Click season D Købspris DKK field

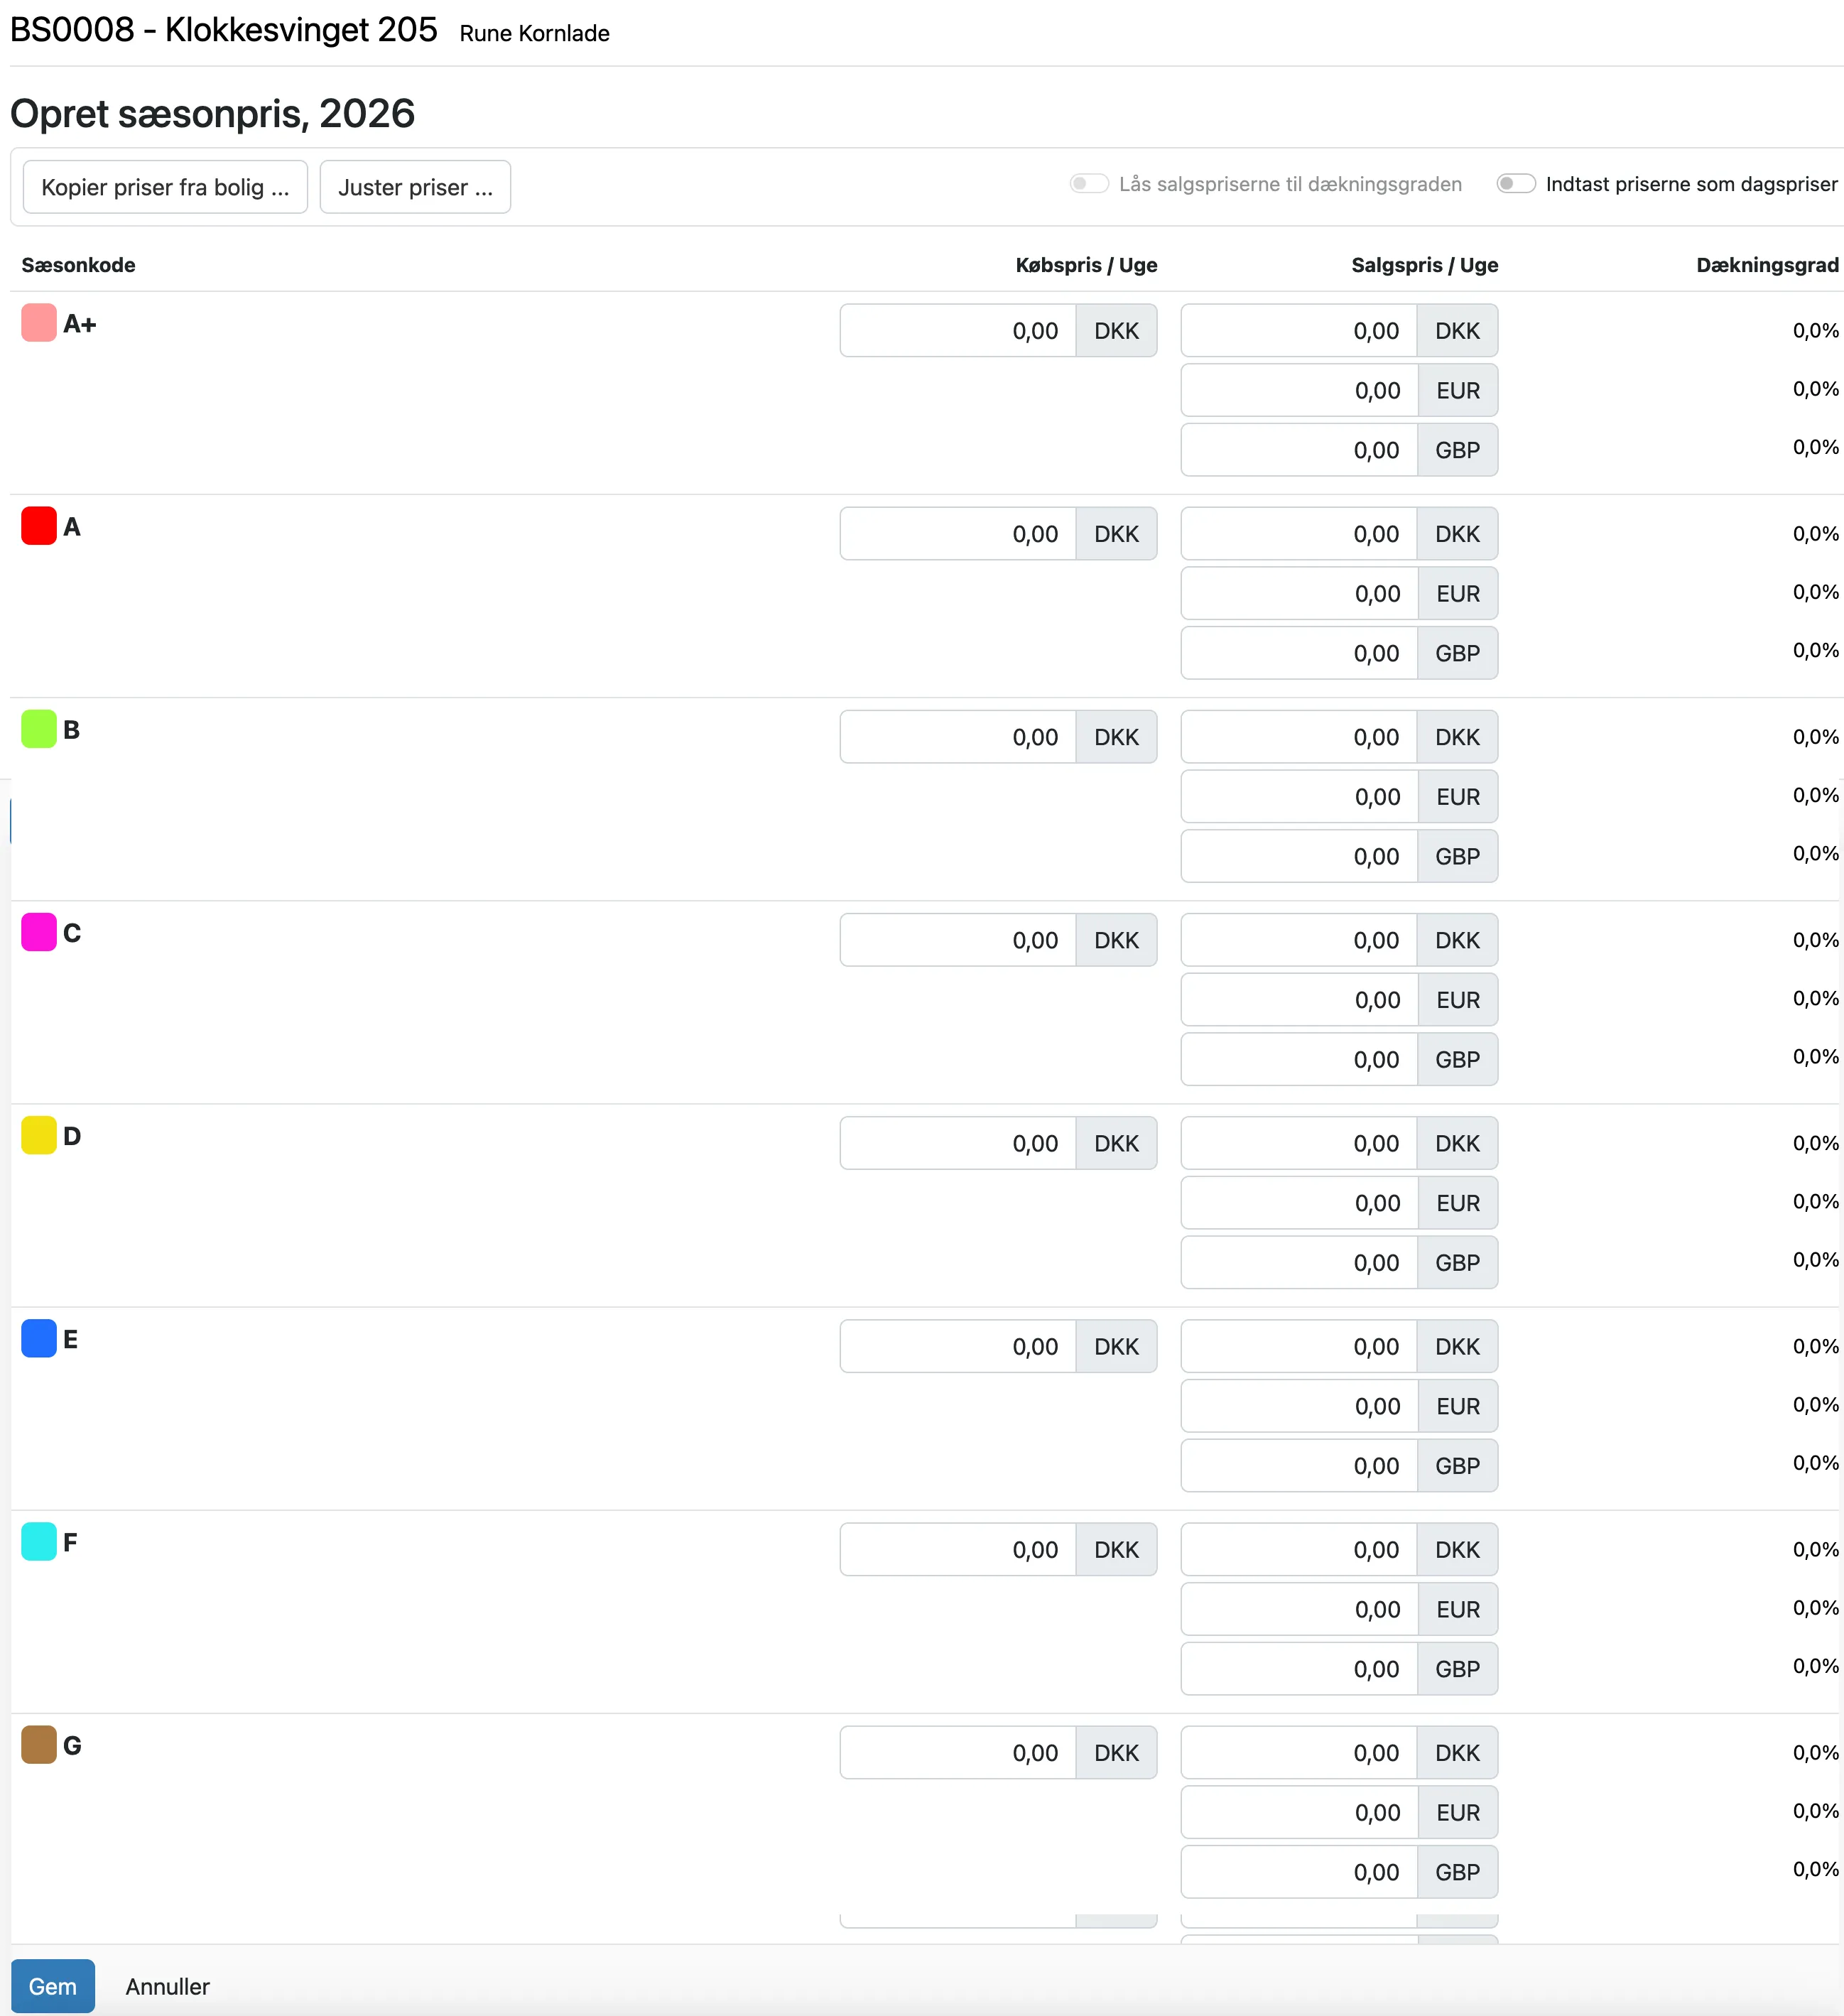click(957, 1143)
